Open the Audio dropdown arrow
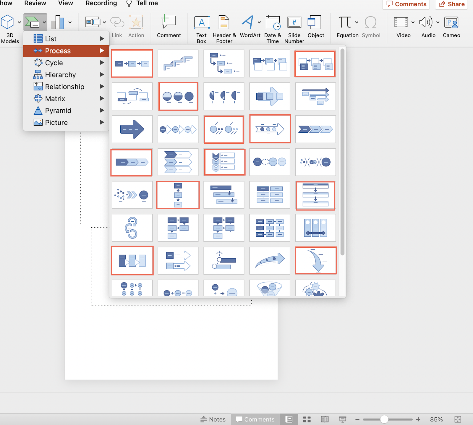The image size is (473, 425). pos(438,22)
